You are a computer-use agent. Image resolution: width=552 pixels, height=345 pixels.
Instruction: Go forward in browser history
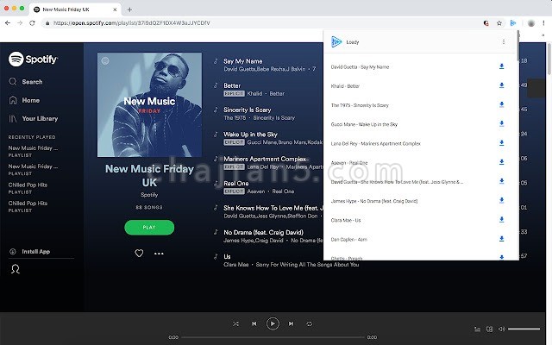pos(20,23)
